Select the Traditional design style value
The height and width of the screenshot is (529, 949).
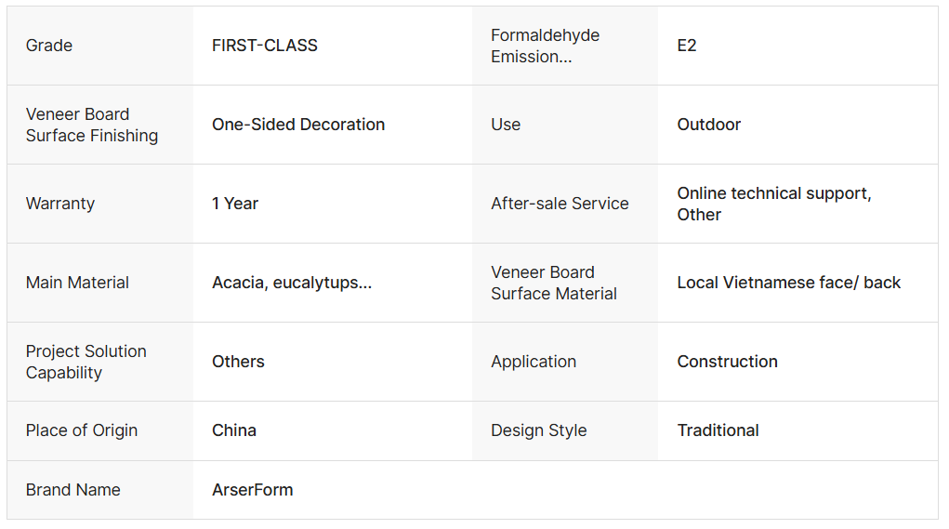pos(718,430)
